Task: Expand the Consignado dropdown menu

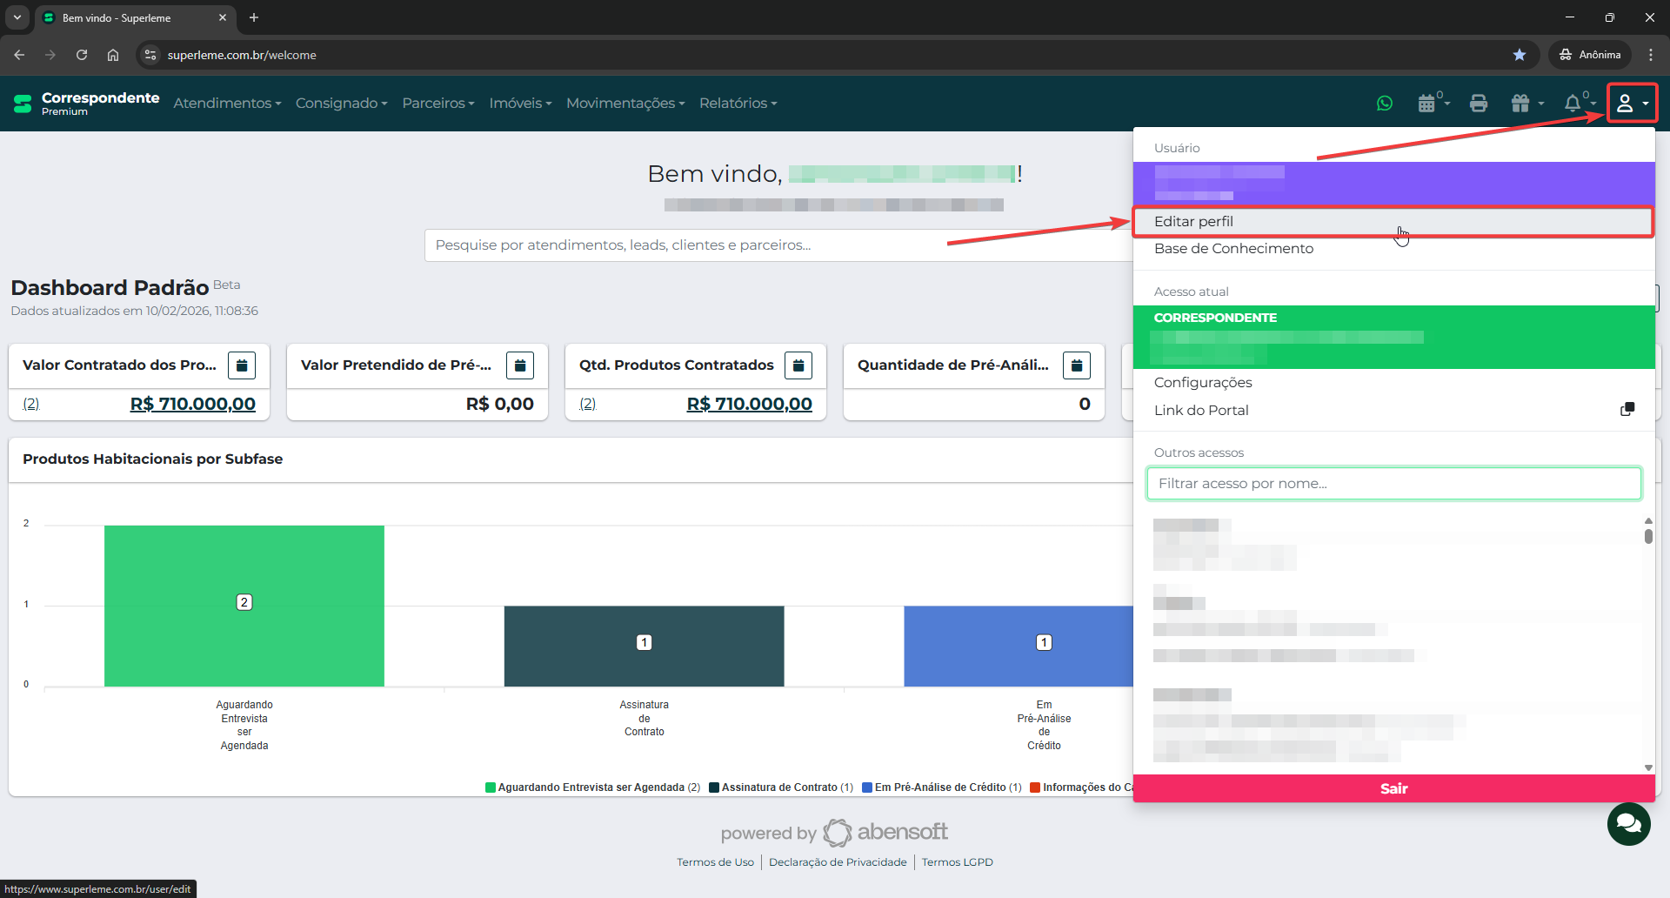Action: (x=341, y=104)
